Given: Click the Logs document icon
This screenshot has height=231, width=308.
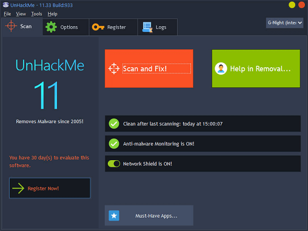Looking at the screenshot, I should (x=147, y=27).
